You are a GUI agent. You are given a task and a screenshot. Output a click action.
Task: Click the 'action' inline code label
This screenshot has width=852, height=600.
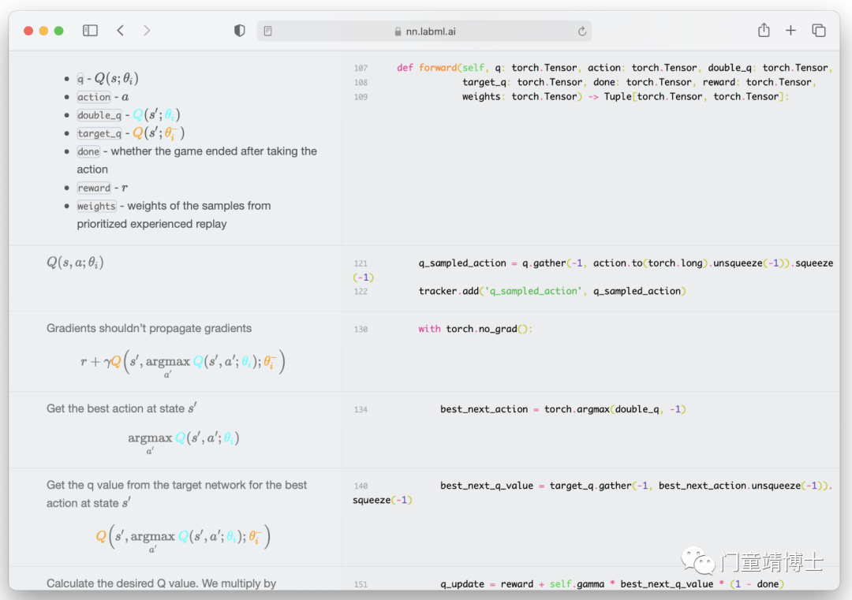click(x=94, y=97)
